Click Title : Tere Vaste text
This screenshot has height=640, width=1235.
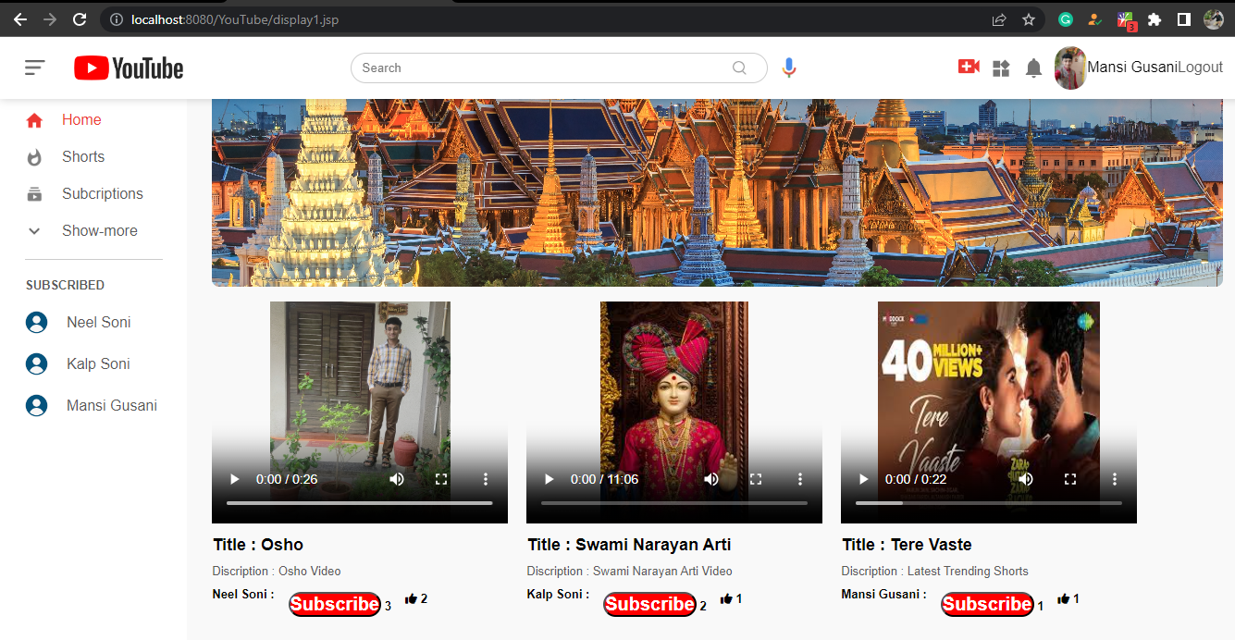click(x=907, y=545)
